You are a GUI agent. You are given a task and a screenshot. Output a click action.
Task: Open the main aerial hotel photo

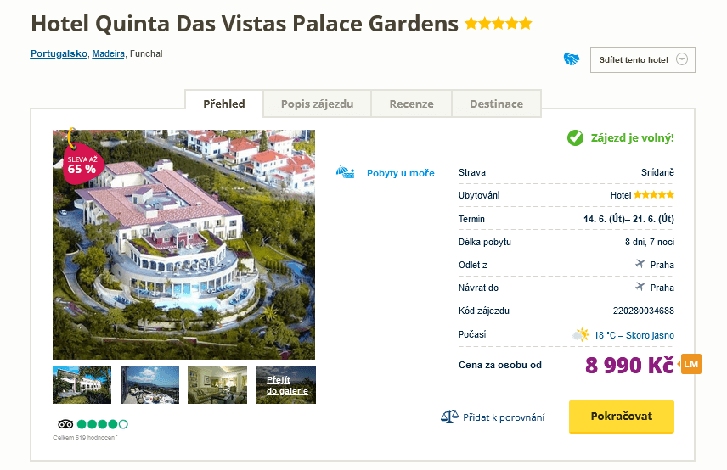tap(183, 255)
